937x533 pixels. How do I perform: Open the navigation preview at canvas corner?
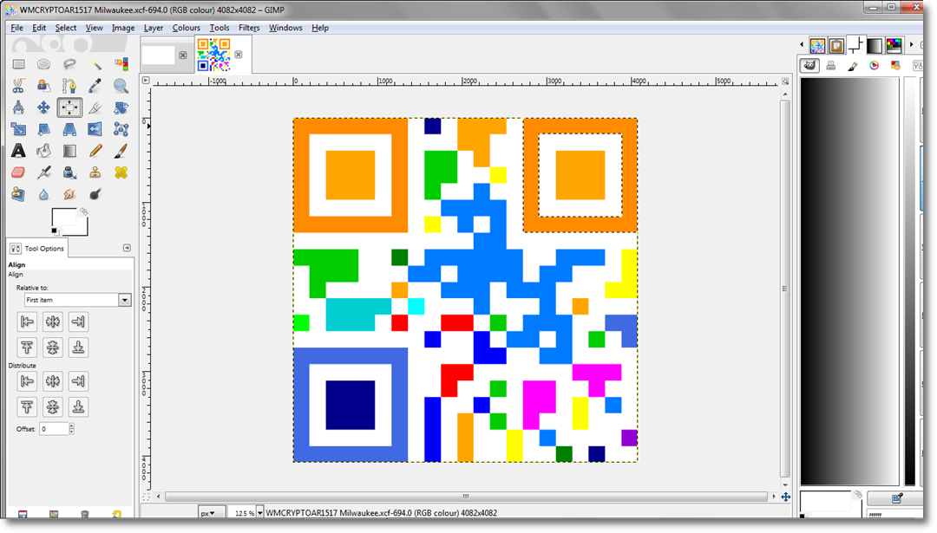[x=785, y=497]
